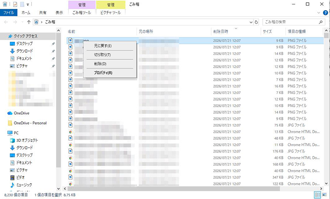
Task: Expand the ribbon with the chevron
Action: click(x=319, y=13)
